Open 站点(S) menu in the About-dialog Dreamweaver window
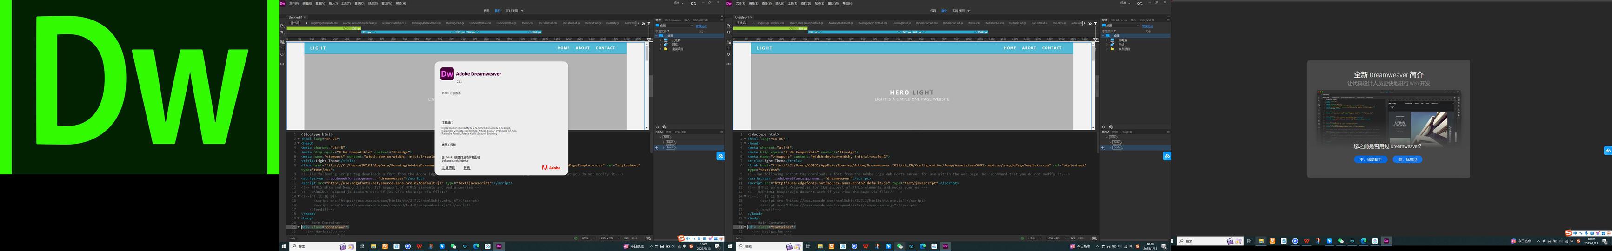The image size is (1612, 251). [373, 3]
